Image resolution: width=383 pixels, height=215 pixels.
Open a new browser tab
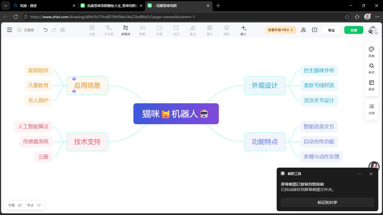click(x=218, y=6)
